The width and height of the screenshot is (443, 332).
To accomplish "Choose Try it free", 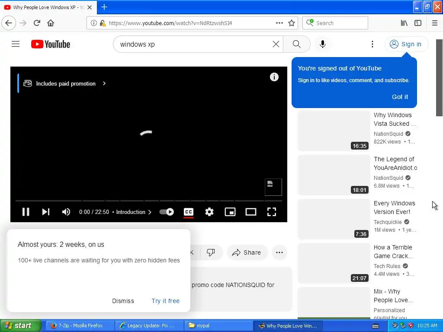I will click(x=166, y=301).
